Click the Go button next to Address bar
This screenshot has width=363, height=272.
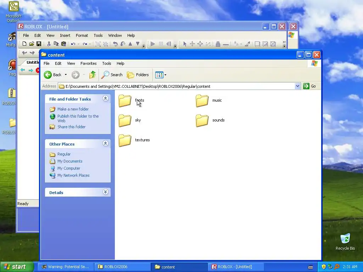point(309,86)
